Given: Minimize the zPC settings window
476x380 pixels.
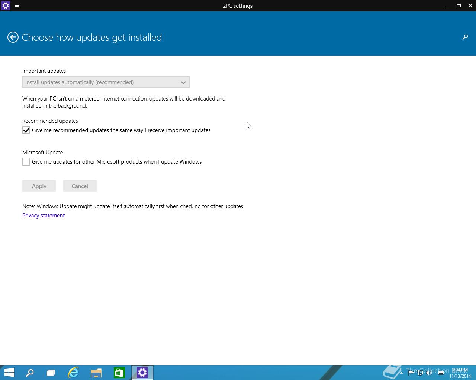Looking at the screenshot, I should coord(447,6).
